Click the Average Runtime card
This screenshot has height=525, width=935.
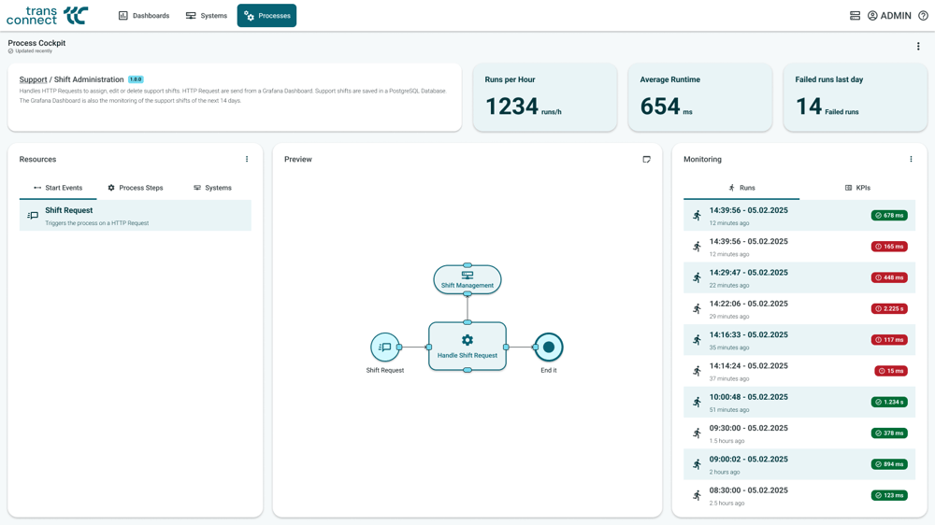pos(700,97)
